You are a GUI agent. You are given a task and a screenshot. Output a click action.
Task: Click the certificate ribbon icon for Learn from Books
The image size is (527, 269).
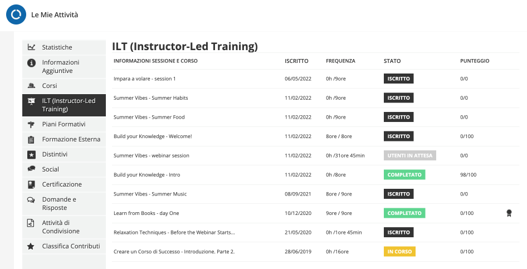[x=509, y=213]
